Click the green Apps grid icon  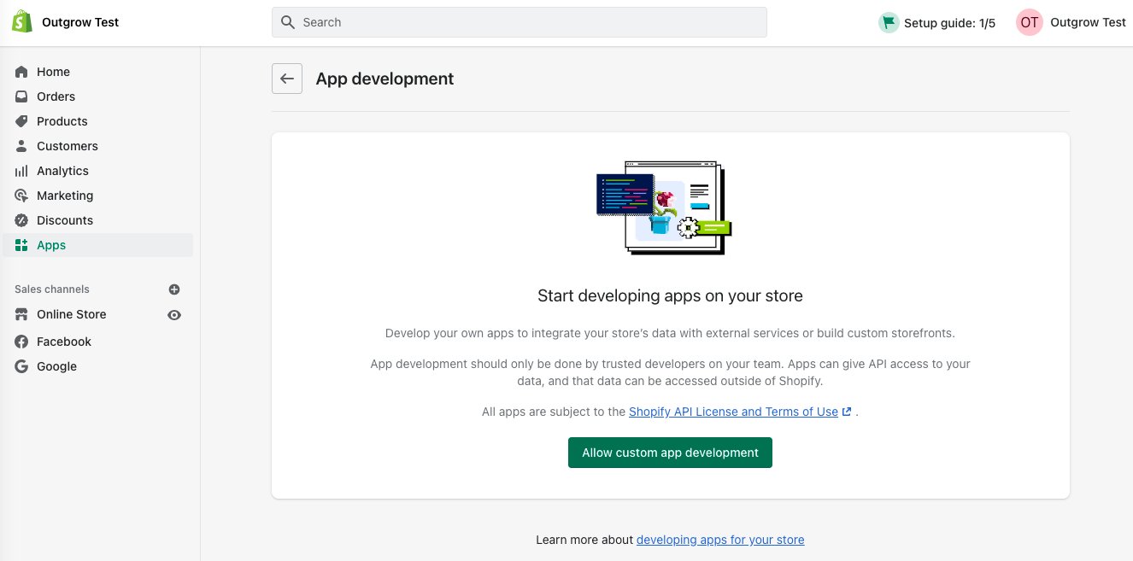[x=21, y=245]
